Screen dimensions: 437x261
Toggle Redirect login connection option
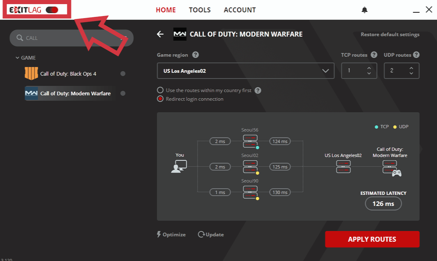click(x=160, y=99)
